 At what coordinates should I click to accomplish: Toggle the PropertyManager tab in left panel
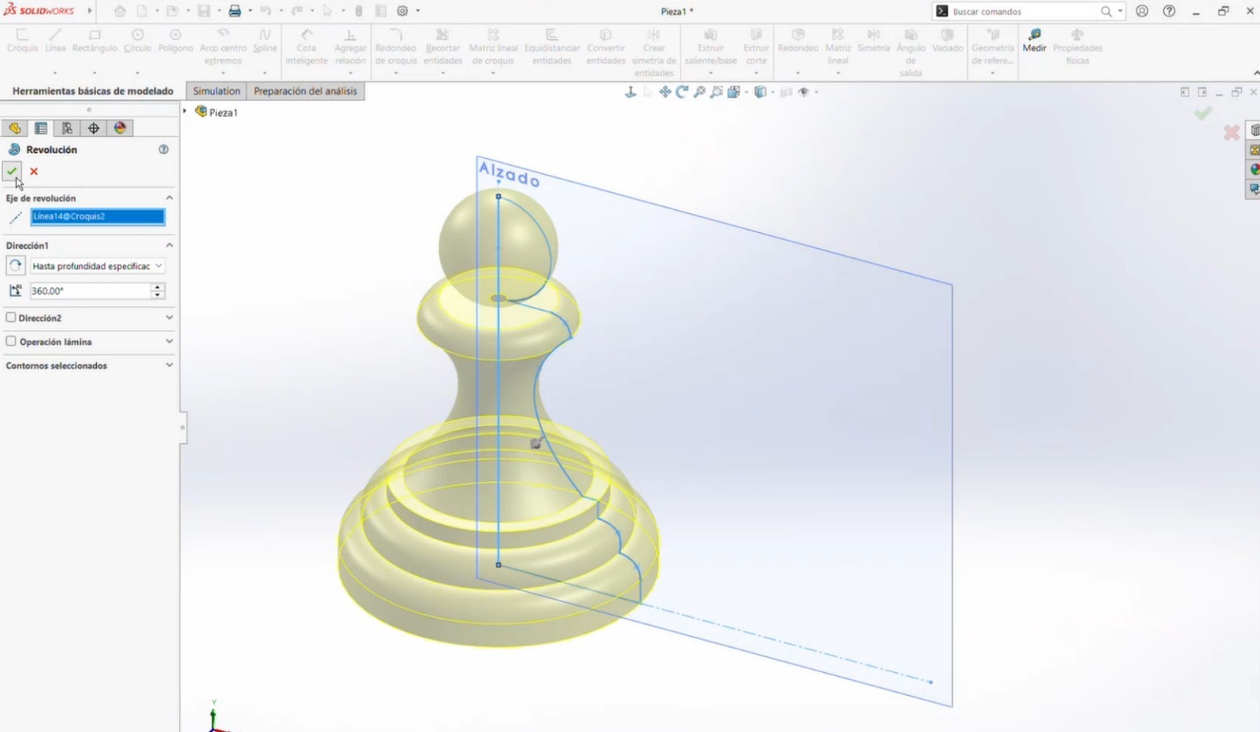tap(41, 128)
